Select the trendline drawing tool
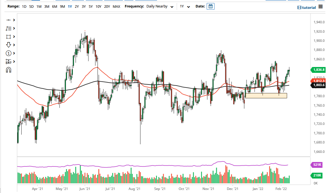 pyautogui.click(x=8, y=20)
